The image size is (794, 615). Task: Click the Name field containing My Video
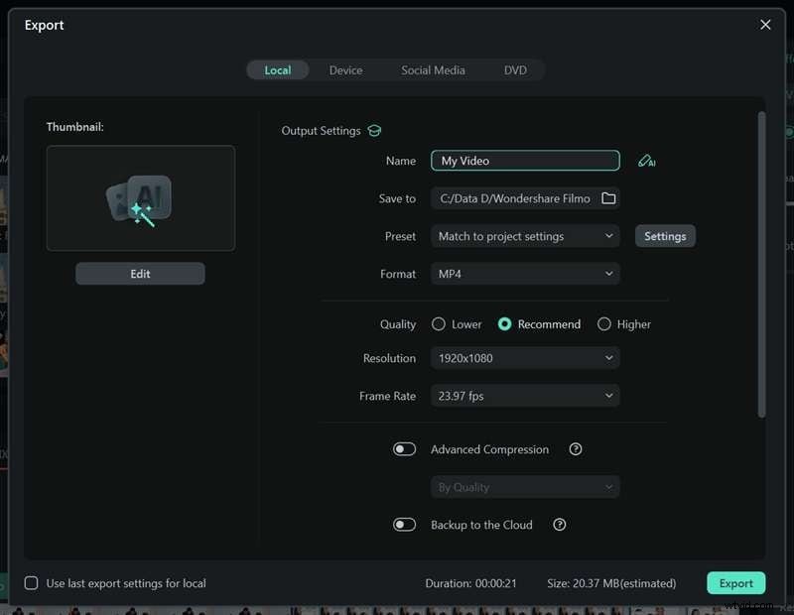[525, 161]
